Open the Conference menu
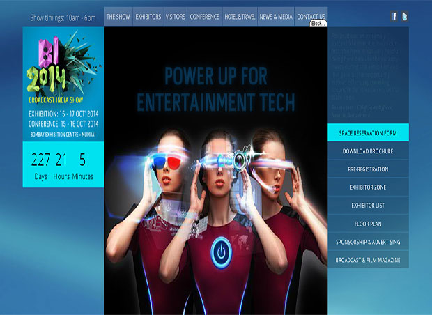Image resolution: width=432 pixels, height=315 pixels. 205,17
